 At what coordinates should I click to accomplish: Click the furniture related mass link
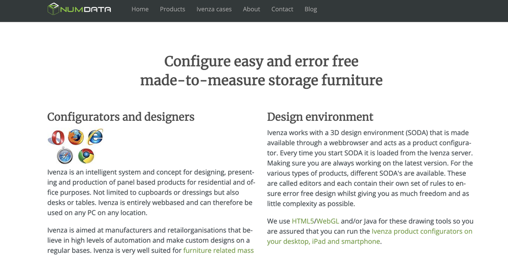click(218, 250)
